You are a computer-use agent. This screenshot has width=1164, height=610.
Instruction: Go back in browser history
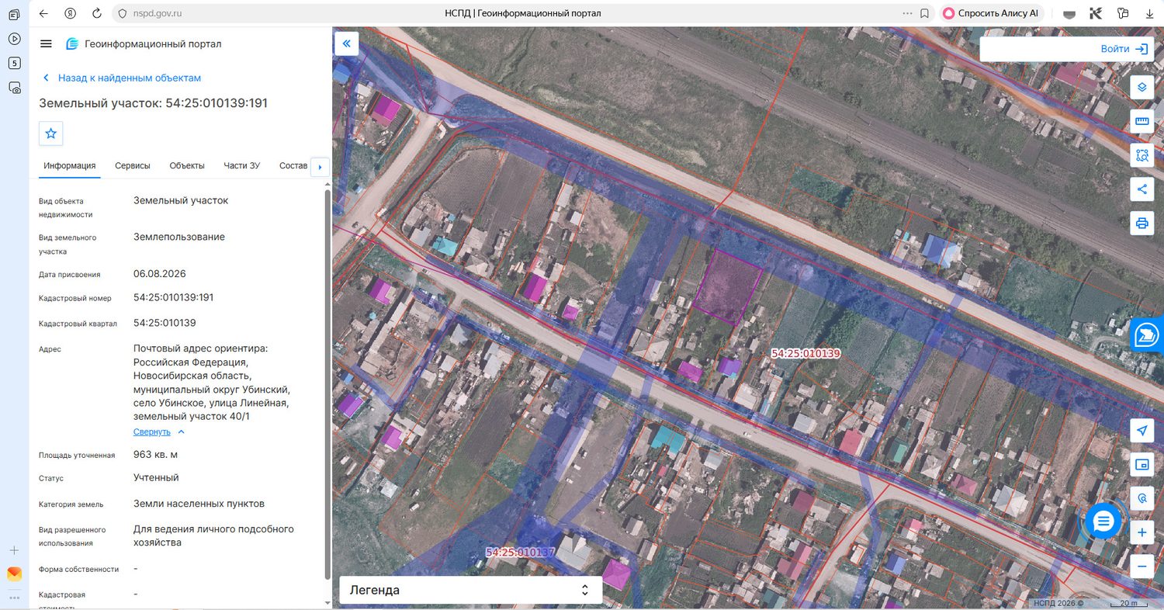43,13
